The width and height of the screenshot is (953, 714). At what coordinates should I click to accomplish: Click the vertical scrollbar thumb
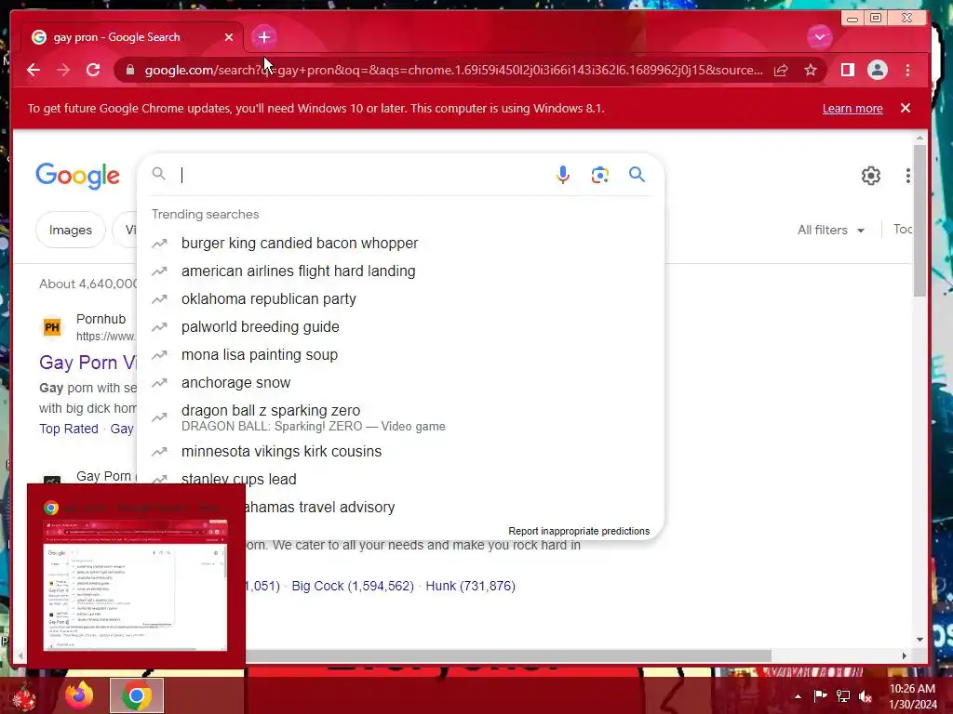919,219
